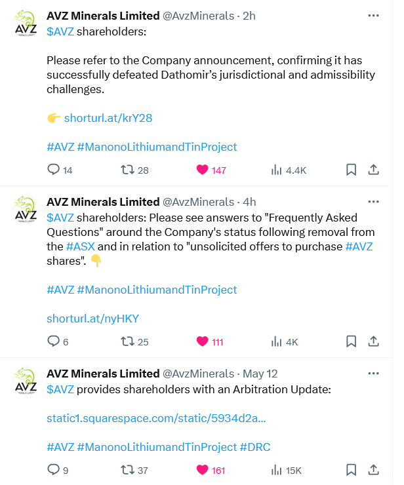Open more options on May 12 tweet
This screenshot has height=485, width=404.
pyautogui.click(x=374, y=374)
